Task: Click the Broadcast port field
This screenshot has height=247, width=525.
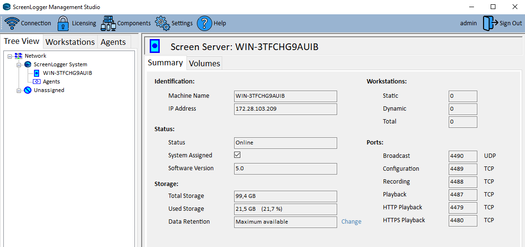Action: pyautogui.click(x=463, y=156)
